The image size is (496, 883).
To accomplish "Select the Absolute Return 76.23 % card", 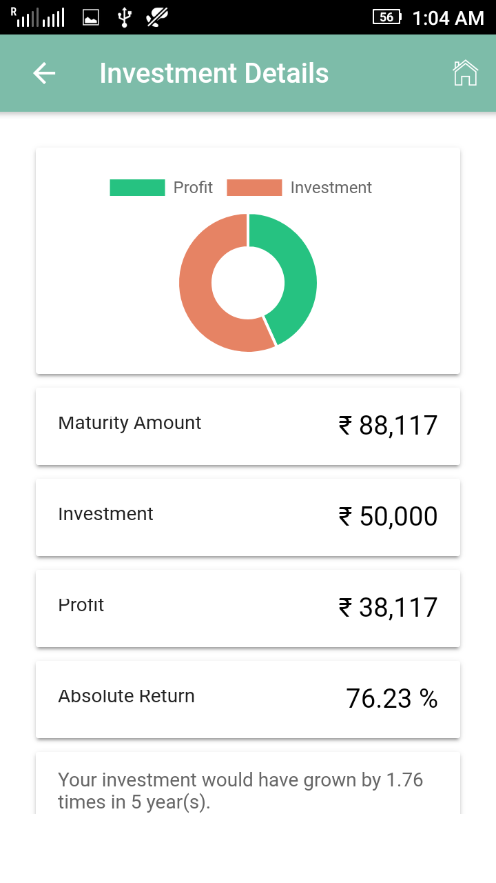I will pos(248,699).
